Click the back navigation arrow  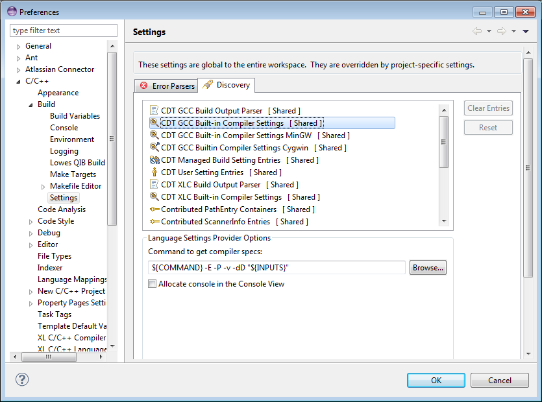tap(477, 31)
